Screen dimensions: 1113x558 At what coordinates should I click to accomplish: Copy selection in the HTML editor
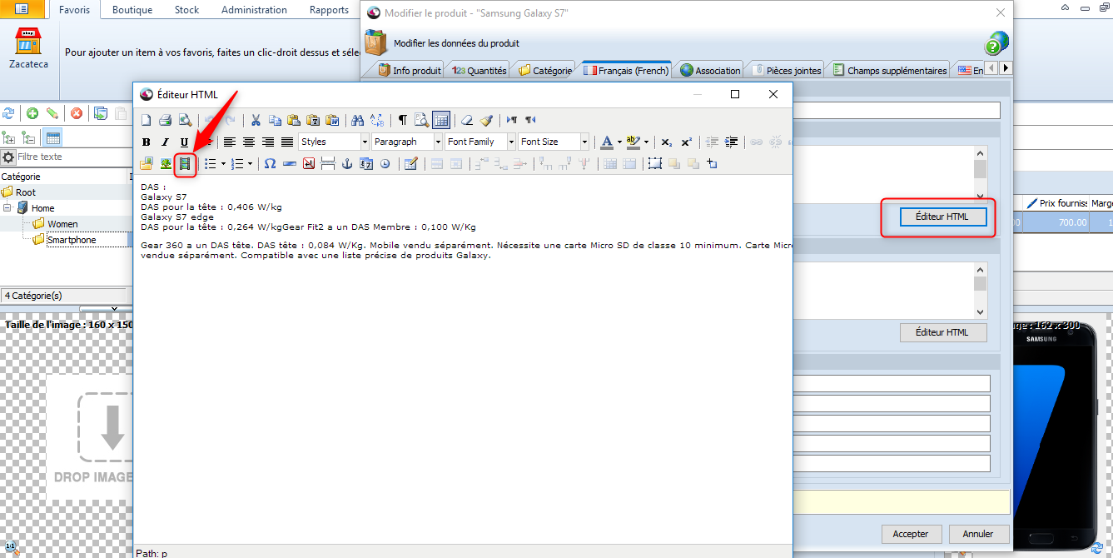tap(275, 120)
